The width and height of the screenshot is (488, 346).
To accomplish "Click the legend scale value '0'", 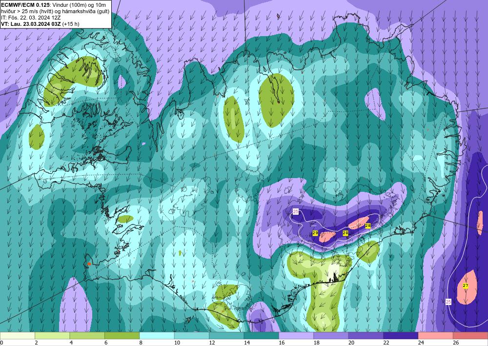I will (x=2, y=343).
